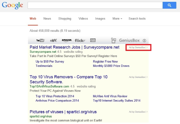Click the Amazon icon in GeniusBox bar
180x124 pixels.
pos(67,40)
